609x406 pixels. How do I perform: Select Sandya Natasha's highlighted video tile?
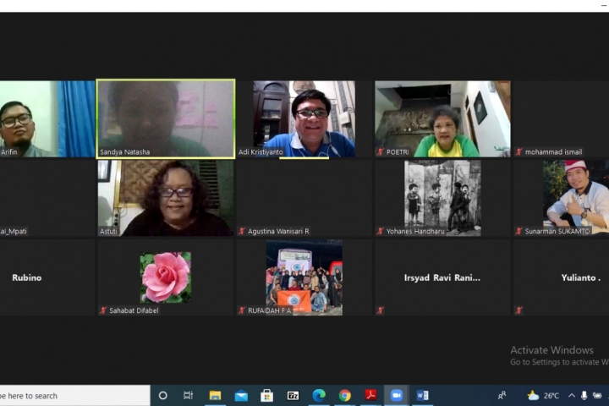click(x=166, y=119)
